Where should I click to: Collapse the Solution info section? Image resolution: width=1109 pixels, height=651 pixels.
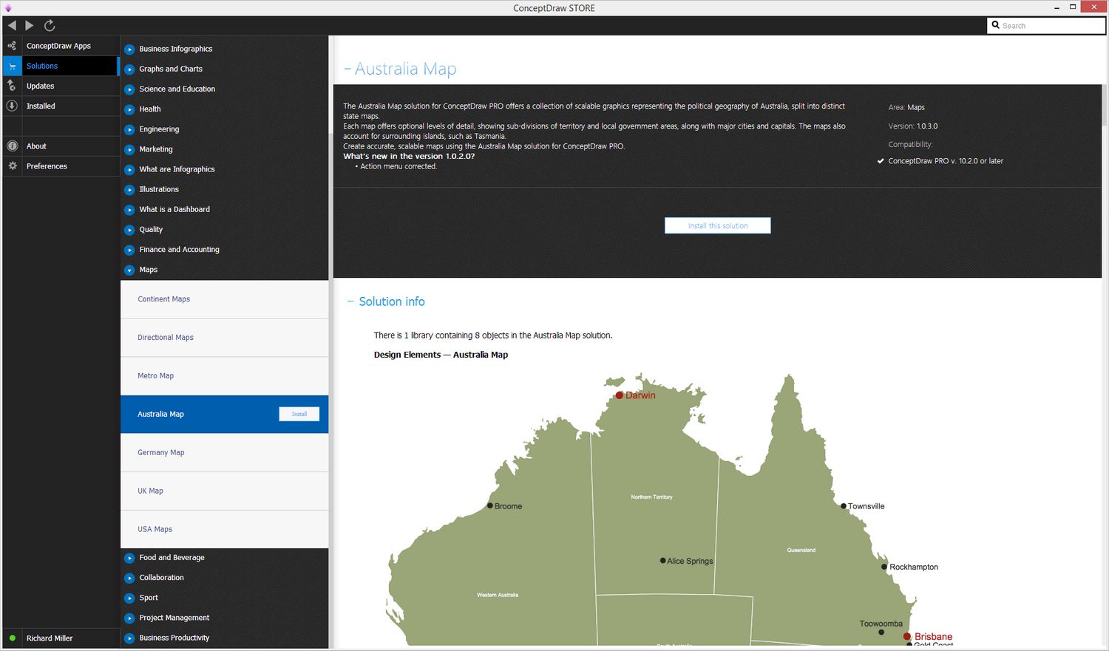350,301
